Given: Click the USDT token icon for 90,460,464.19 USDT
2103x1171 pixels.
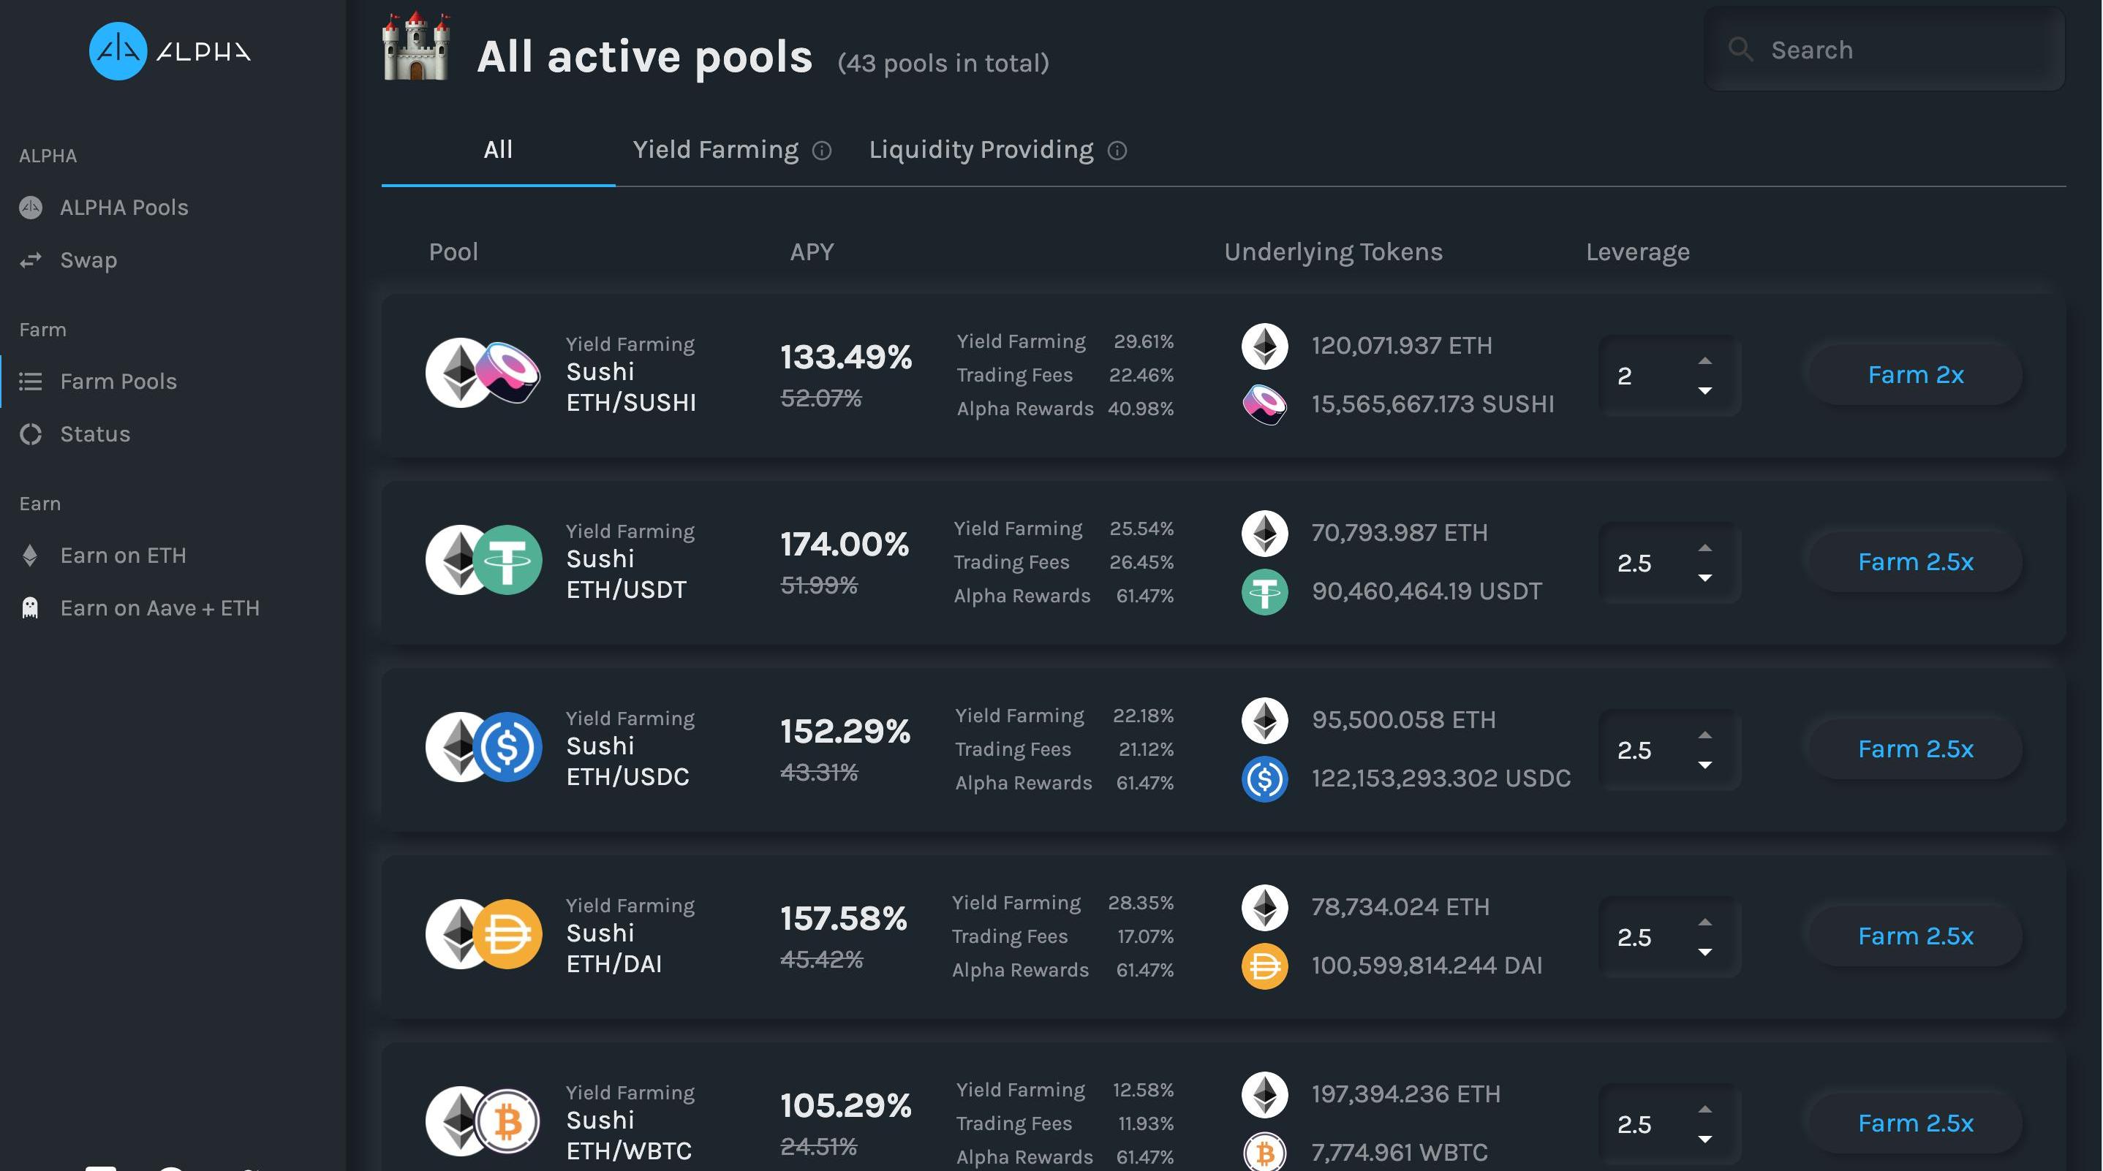Looking at the screenshot, I should [1264, 591].
